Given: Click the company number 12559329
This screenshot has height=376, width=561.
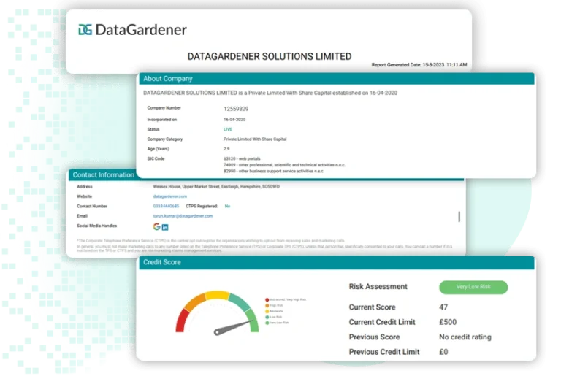Looking at the screenshot, I should 236,109.
